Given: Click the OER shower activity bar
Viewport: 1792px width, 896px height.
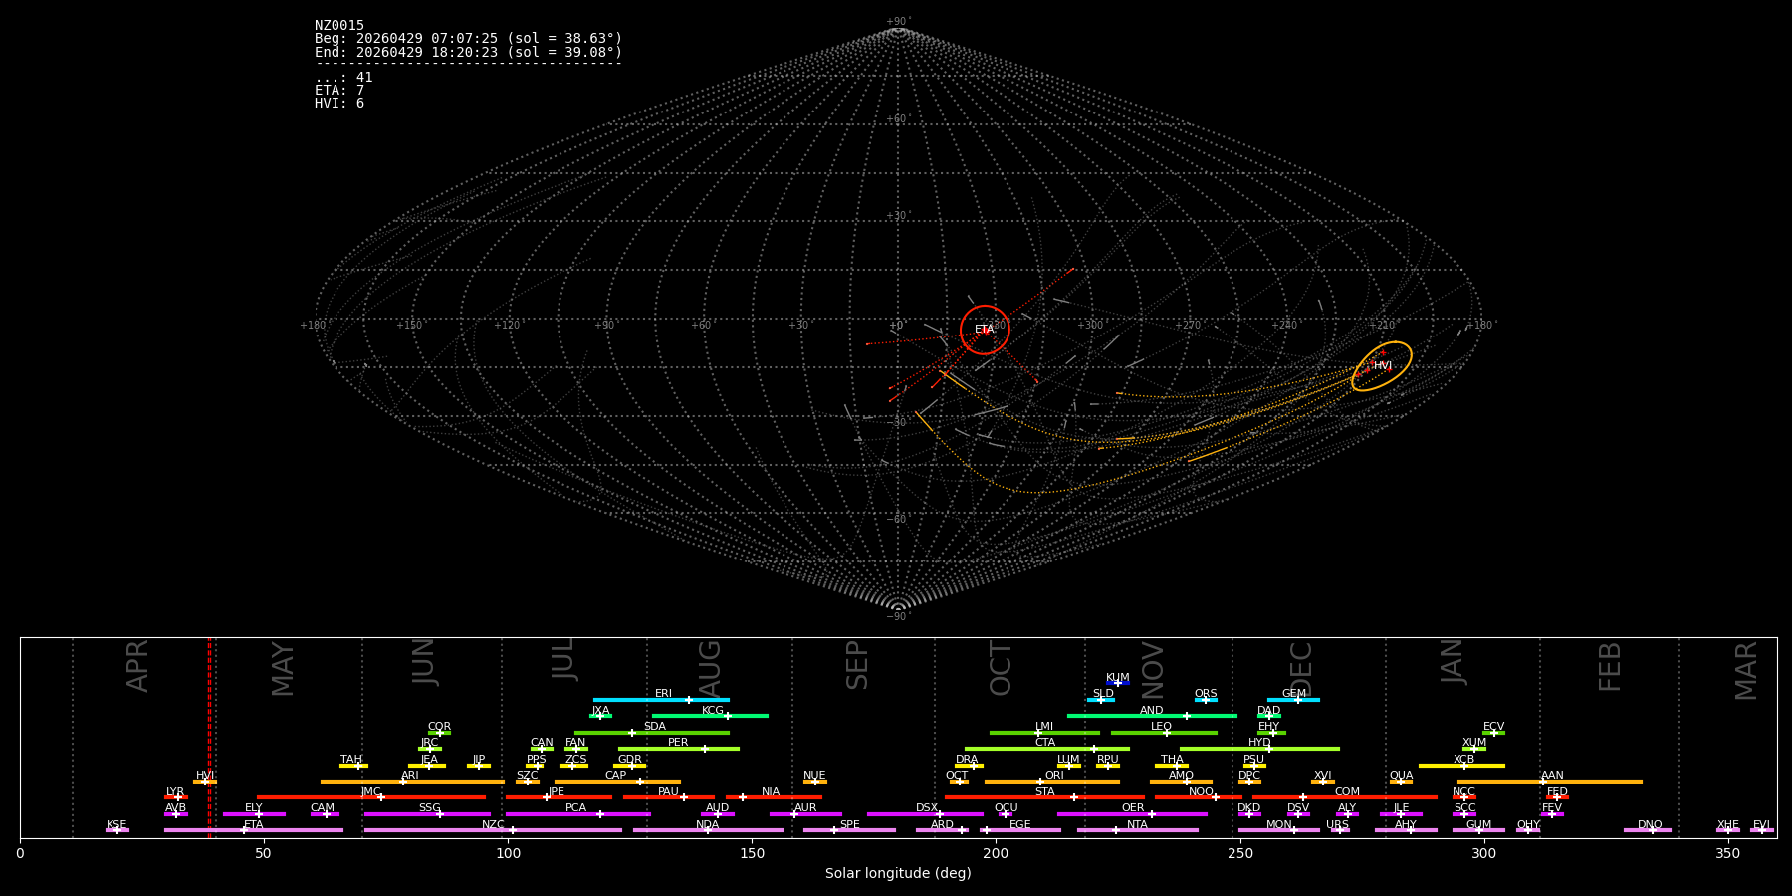Looking at the screenshot, I should pos(1132,814).
